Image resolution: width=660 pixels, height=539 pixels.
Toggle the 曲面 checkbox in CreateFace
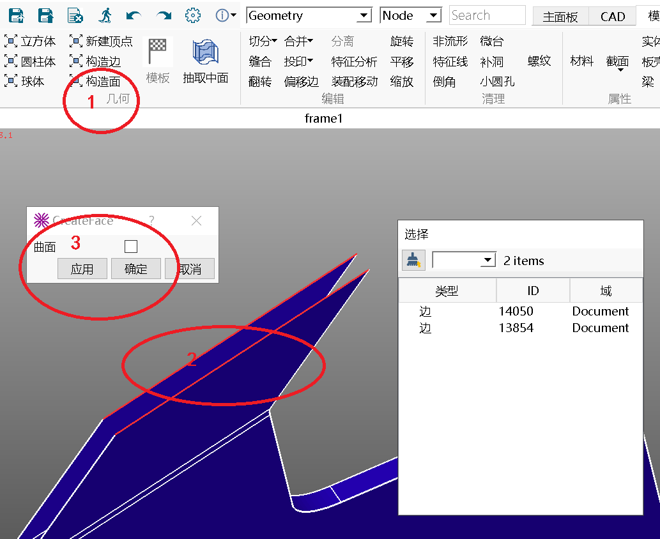(x=131, y=247)
